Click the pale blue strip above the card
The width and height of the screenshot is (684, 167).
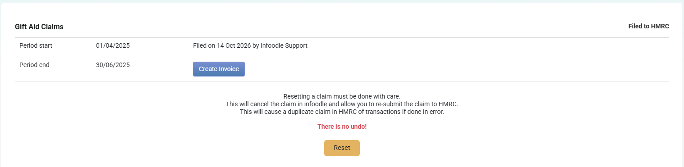coord(342,1)
